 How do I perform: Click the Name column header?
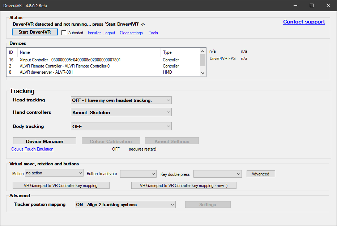coord(89,52)
